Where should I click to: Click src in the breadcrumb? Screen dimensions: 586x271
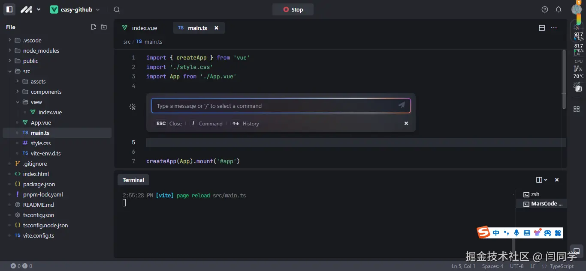[127, 42]
